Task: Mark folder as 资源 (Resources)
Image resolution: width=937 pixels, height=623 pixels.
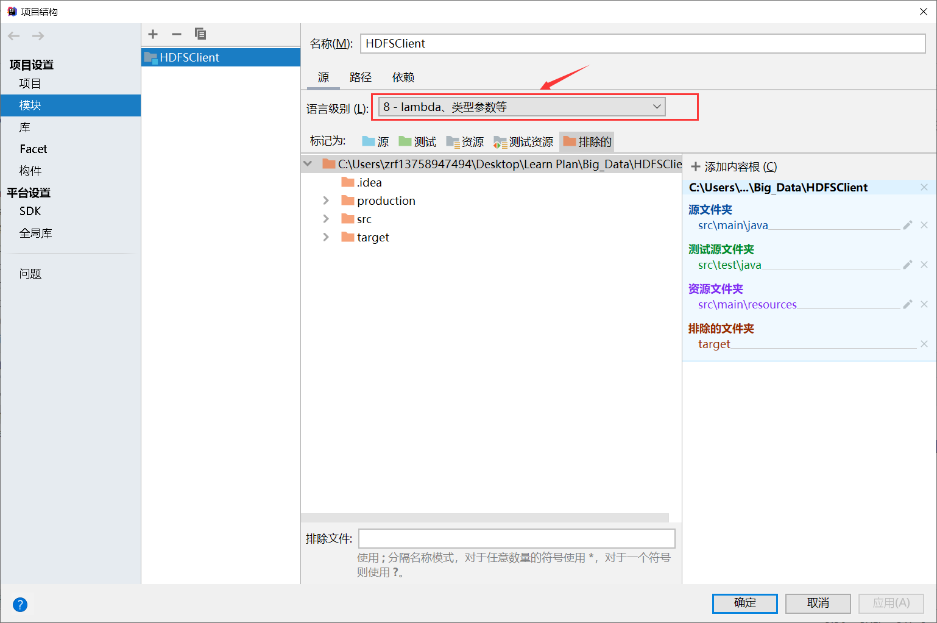Action: tap(465, 141)
